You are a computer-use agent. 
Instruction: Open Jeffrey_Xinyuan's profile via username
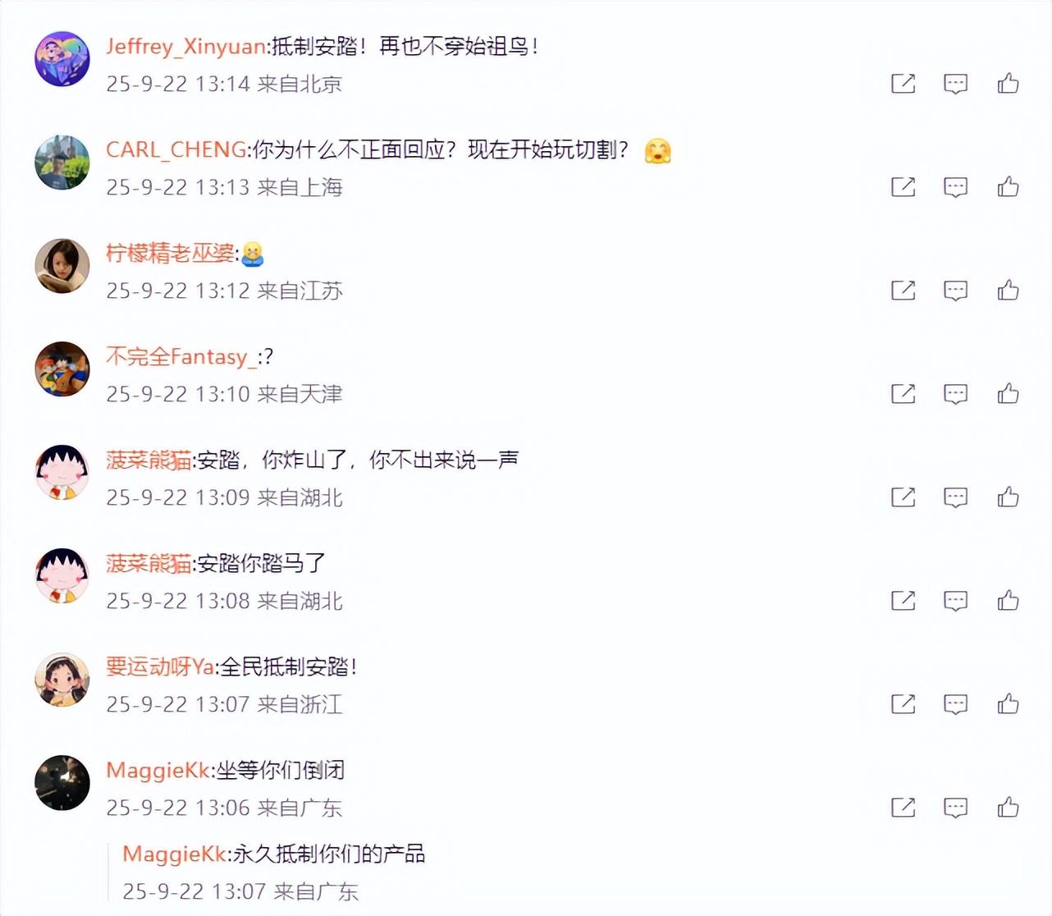(185, 46)
